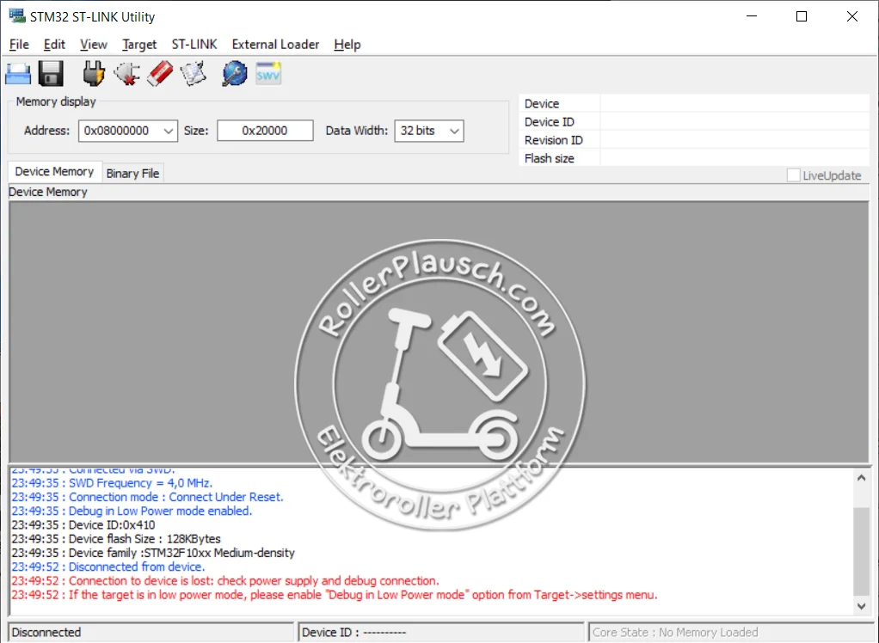Open the Target menu
The height and width of the screenshot is (643, 879).
(139, 45)
